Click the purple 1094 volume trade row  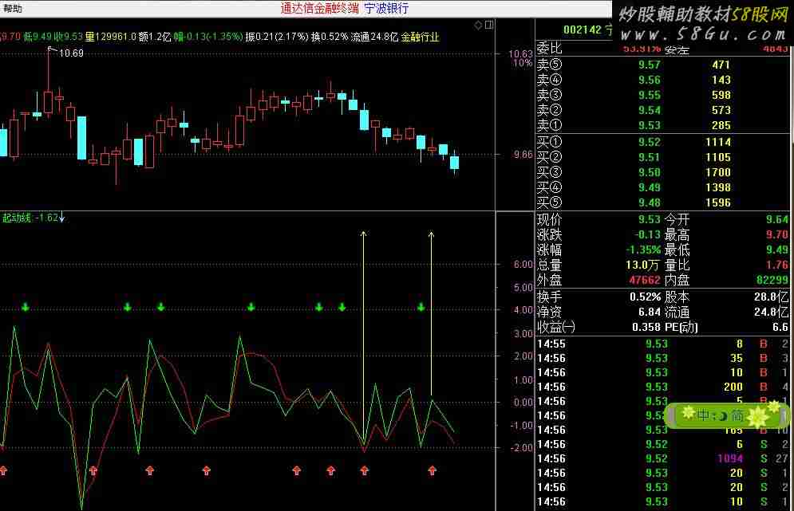coord(663,458)
